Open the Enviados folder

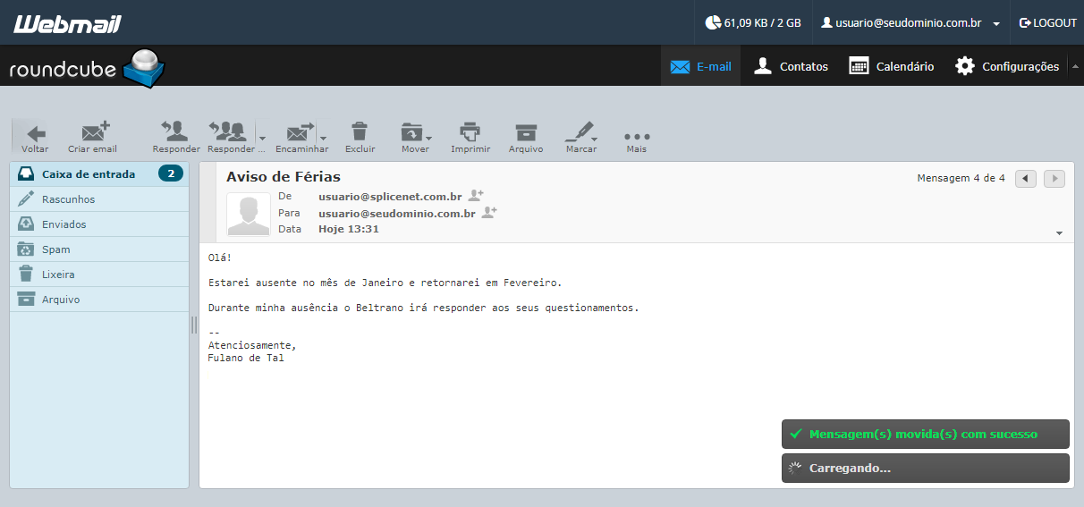pyautogui.click(x=99, y=224)
